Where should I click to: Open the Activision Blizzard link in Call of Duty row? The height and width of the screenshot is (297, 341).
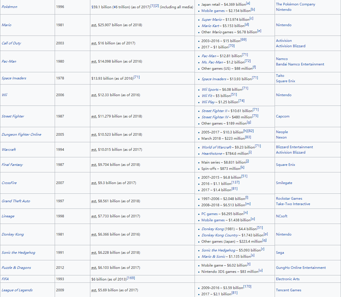291,46
